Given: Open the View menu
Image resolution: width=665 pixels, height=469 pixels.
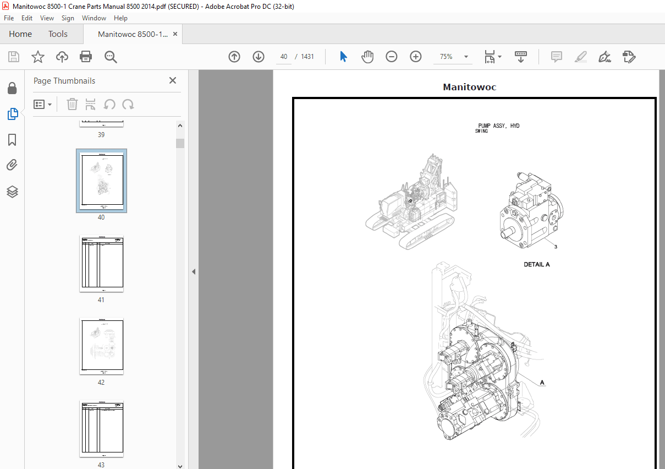Looking at the screenshot, I should pos(47,18).
